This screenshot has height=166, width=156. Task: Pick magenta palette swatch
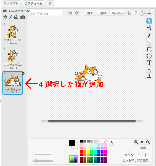click(x=105, y=151)
